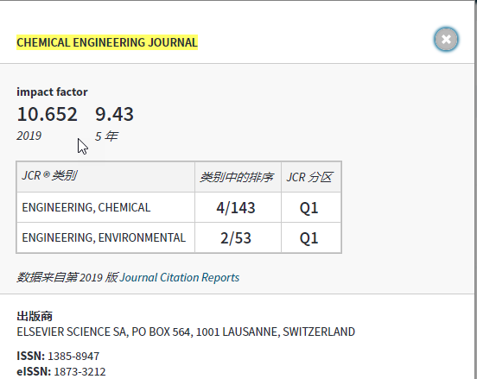
Task: Click the Chemical Engineering Journal title
Action: [107, 42]
